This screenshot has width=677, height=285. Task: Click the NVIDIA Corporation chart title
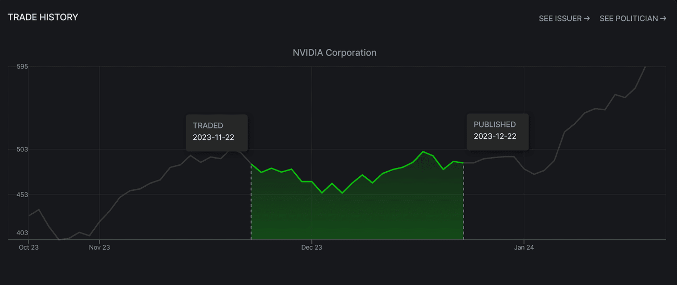point(334,53)
